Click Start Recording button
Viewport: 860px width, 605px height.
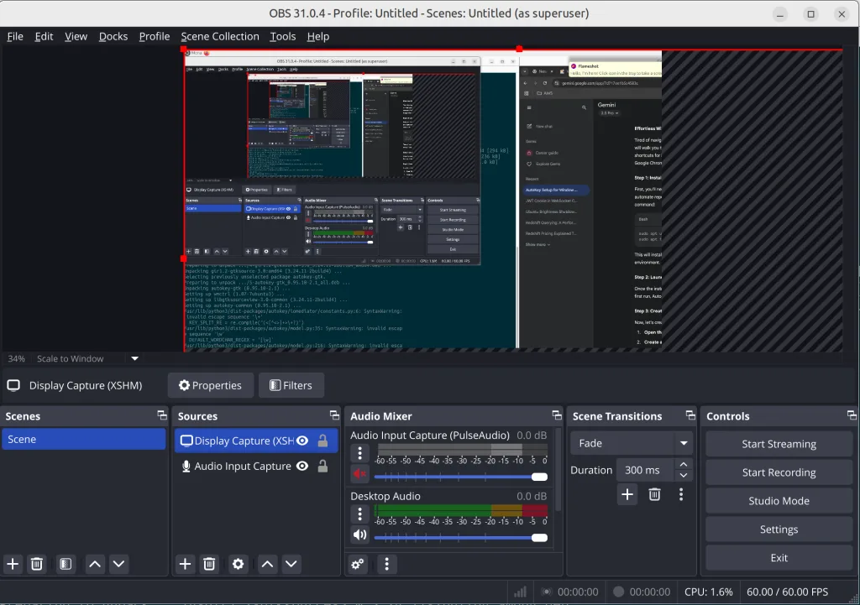pyautogui.click(x=779, y=472)
